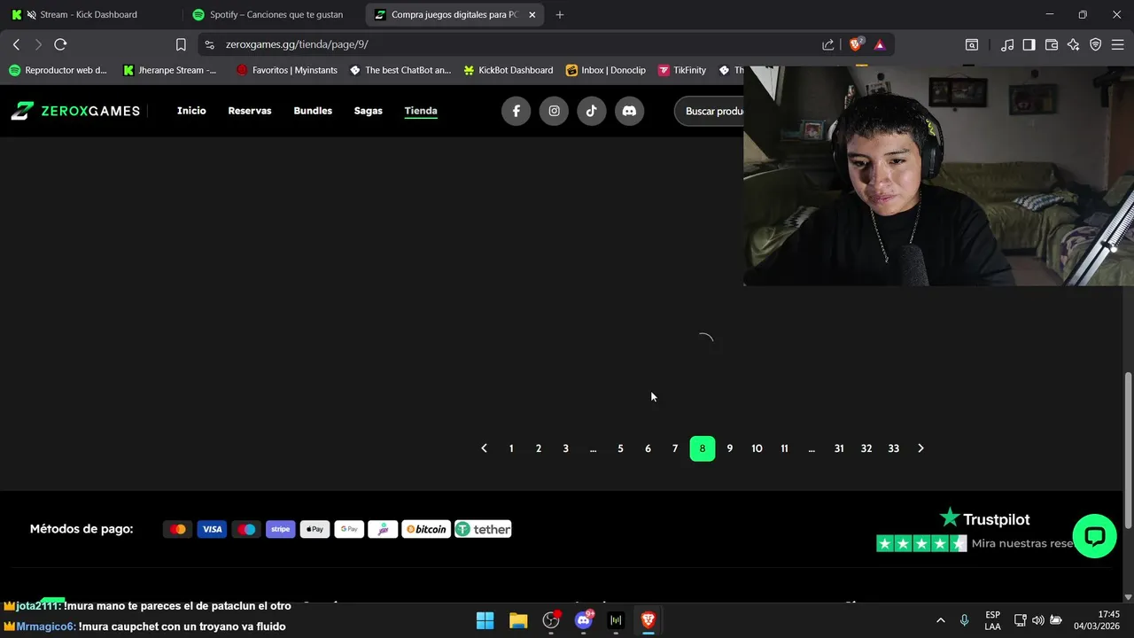Open OBS Studio from taskbar
The width and height of the screenshot is (1134, 638).
point(551,620)
